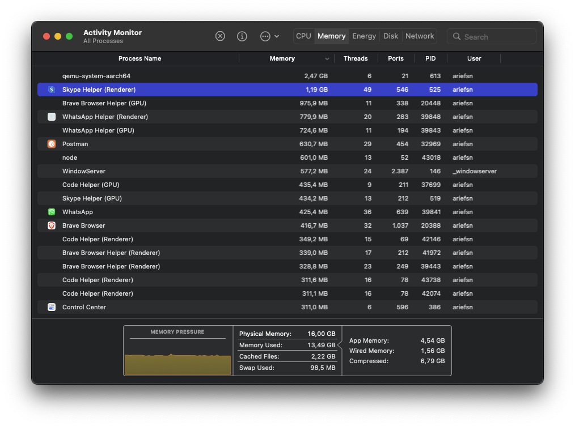Click the Compressed 6,79 GB entry

click(x=397, y=361)
